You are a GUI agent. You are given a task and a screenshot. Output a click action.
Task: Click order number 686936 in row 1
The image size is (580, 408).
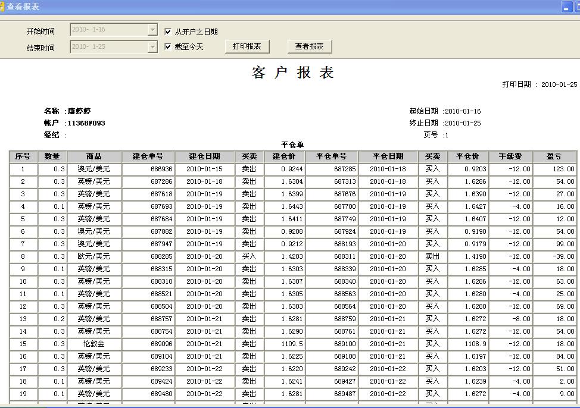(x=161, y=169)
